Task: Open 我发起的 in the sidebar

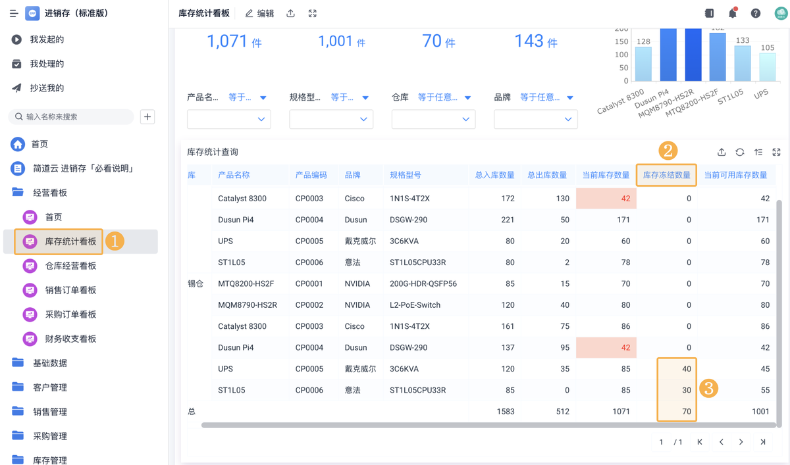Action: [47, 39]
